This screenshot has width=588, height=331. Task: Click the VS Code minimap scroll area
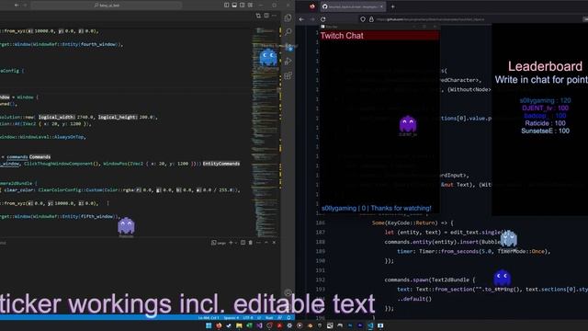click(266, 131)
